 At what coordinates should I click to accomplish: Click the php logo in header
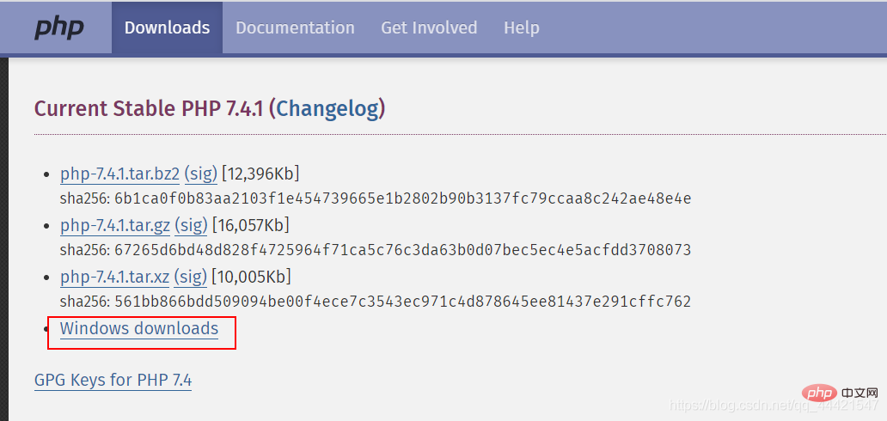pos(58,27)
